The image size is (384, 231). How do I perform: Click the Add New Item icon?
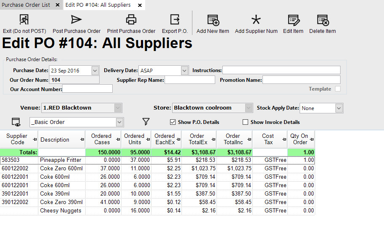(x=213, y=20)
